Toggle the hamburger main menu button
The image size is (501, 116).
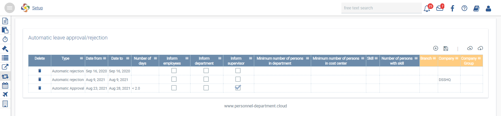click(10, 8)
